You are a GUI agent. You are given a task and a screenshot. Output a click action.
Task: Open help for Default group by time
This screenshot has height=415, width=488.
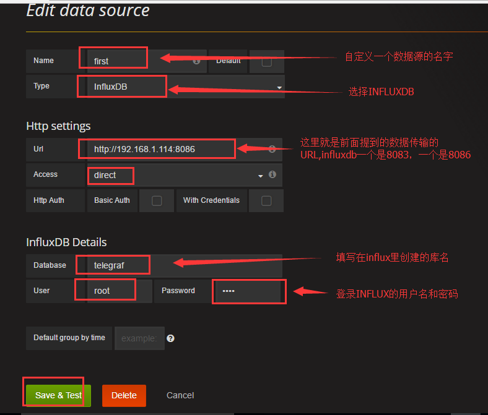[170, 338]
